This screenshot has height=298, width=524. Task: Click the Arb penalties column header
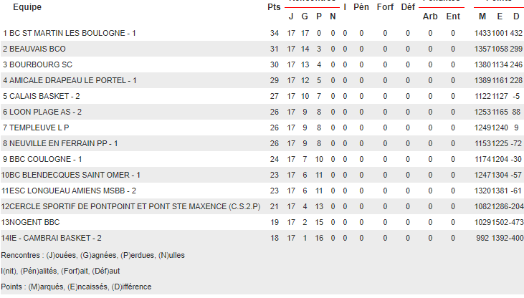click(x=430, y=16)
